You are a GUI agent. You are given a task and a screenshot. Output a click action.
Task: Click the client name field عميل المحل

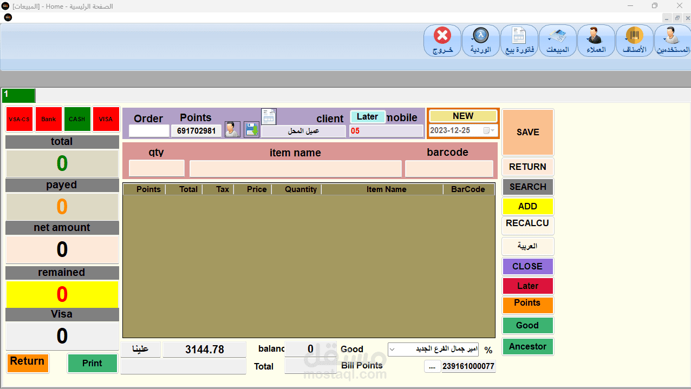(x=303, y=131)
